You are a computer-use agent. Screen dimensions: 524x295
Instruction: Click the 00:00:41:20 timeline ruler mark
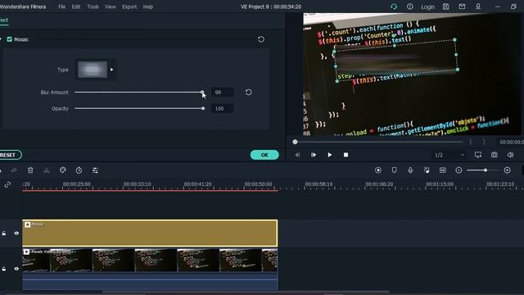197,184
